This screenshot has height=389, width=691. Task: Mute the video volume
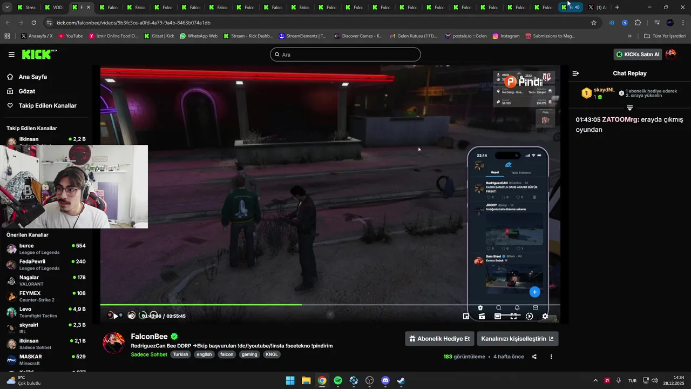click(x=131, y=316)
